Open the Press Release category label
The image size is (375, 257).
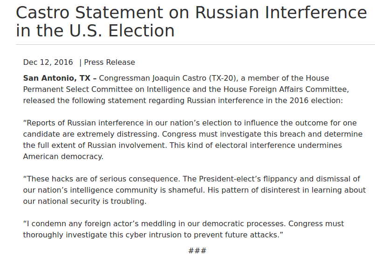point(109,63)
